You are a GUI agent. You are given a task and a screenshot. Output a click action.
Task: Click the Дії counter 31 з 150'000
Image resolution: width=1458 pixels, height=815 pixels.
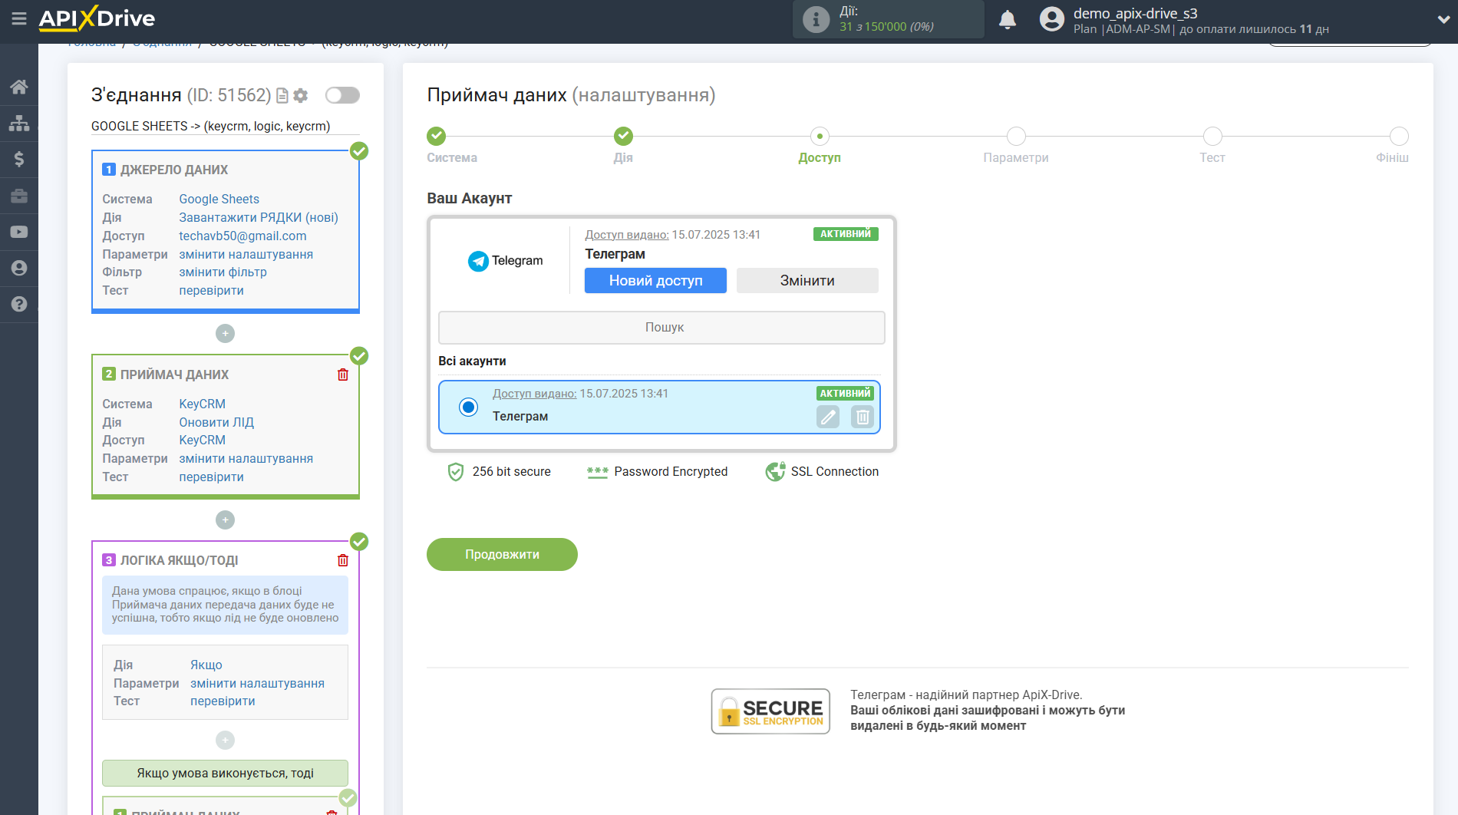click(886, 26)
